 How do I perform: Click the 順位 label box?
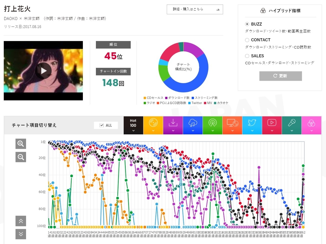coord(113,45)
